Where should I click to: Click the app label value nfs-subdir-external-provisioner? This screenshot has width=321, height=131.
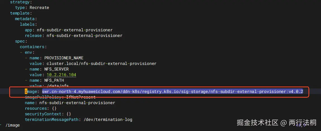tap(75, 30)
